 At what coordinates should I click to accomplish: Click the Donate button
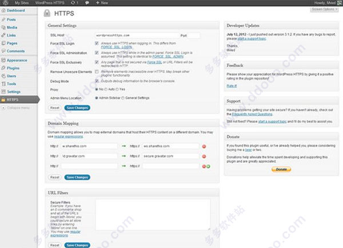281,169
